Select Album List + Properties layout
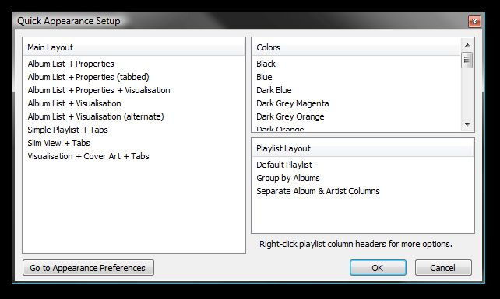The width and height of the screenshot is (500, 299). (x=71, y=64)
